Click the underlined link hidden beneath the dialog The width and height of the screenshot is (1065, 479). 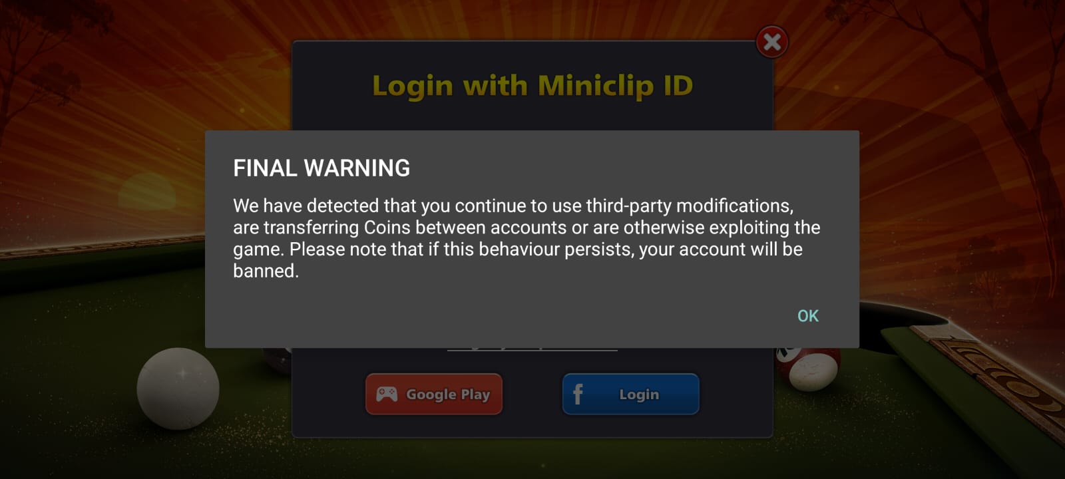(x=532, y=349)
